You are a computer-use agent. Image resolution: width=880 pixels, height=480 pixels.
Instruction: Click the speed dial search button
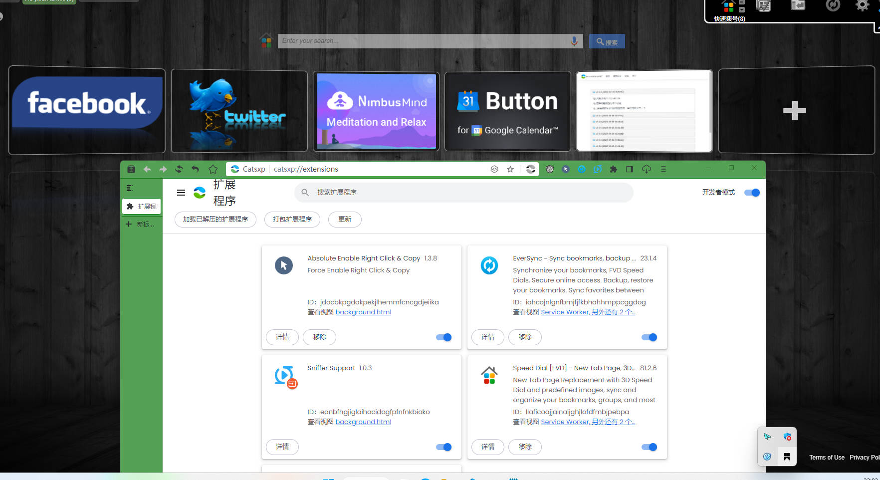[607, 41]
